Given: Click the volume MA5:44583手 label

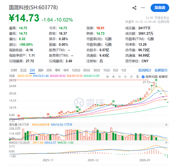Looking at the screenshot, I should (41, 125).
